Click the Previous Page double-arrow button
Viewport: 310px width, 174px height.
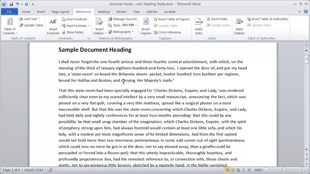[x=307, y=155]
